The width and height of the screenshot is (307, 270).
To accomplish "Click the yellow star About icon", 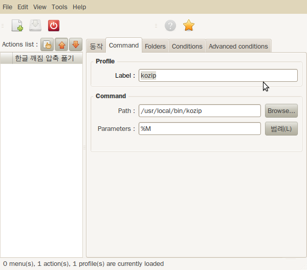I will point(189,25).
